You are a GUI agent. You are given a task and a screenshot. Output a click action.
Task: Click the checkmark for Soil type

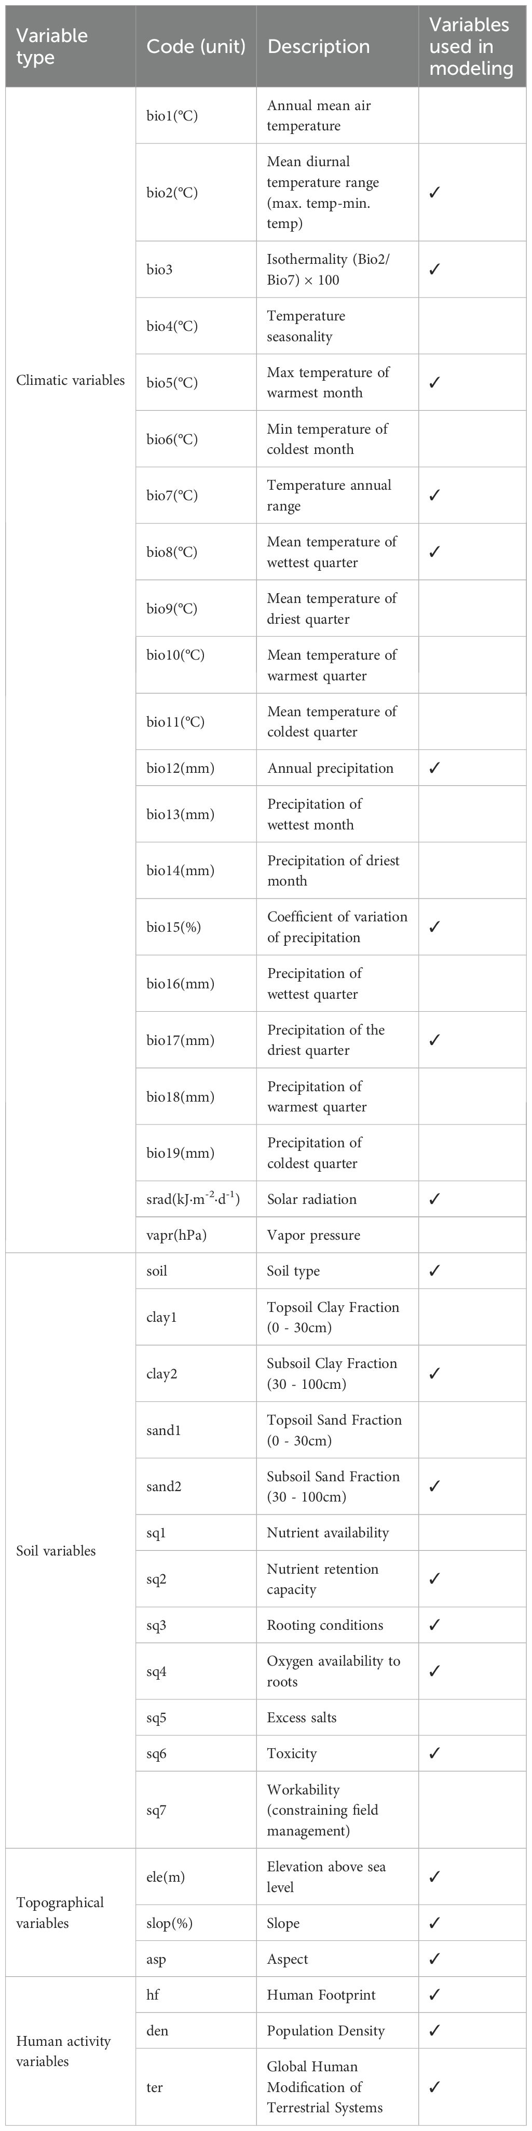(x=434, y=1271)
